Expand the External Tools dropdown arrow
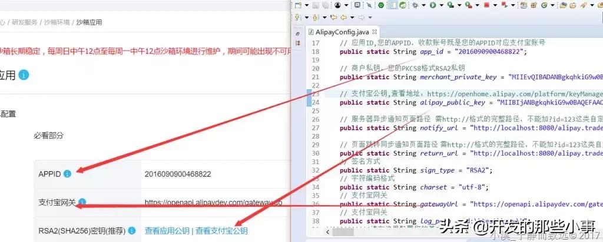 477,5
